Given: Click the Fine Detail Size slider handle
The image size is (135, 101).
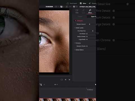Looking at the screenshot, I should [x=93, y=31].
